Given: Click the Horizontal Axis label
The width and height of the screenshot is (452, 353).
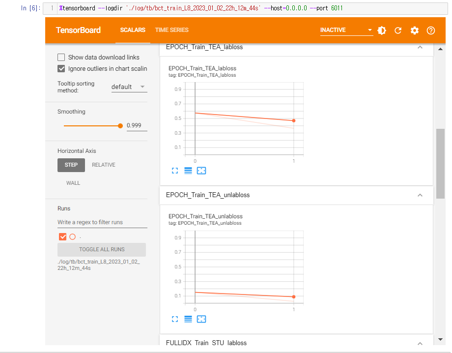Looking at the screenshot, I should 77,151.
